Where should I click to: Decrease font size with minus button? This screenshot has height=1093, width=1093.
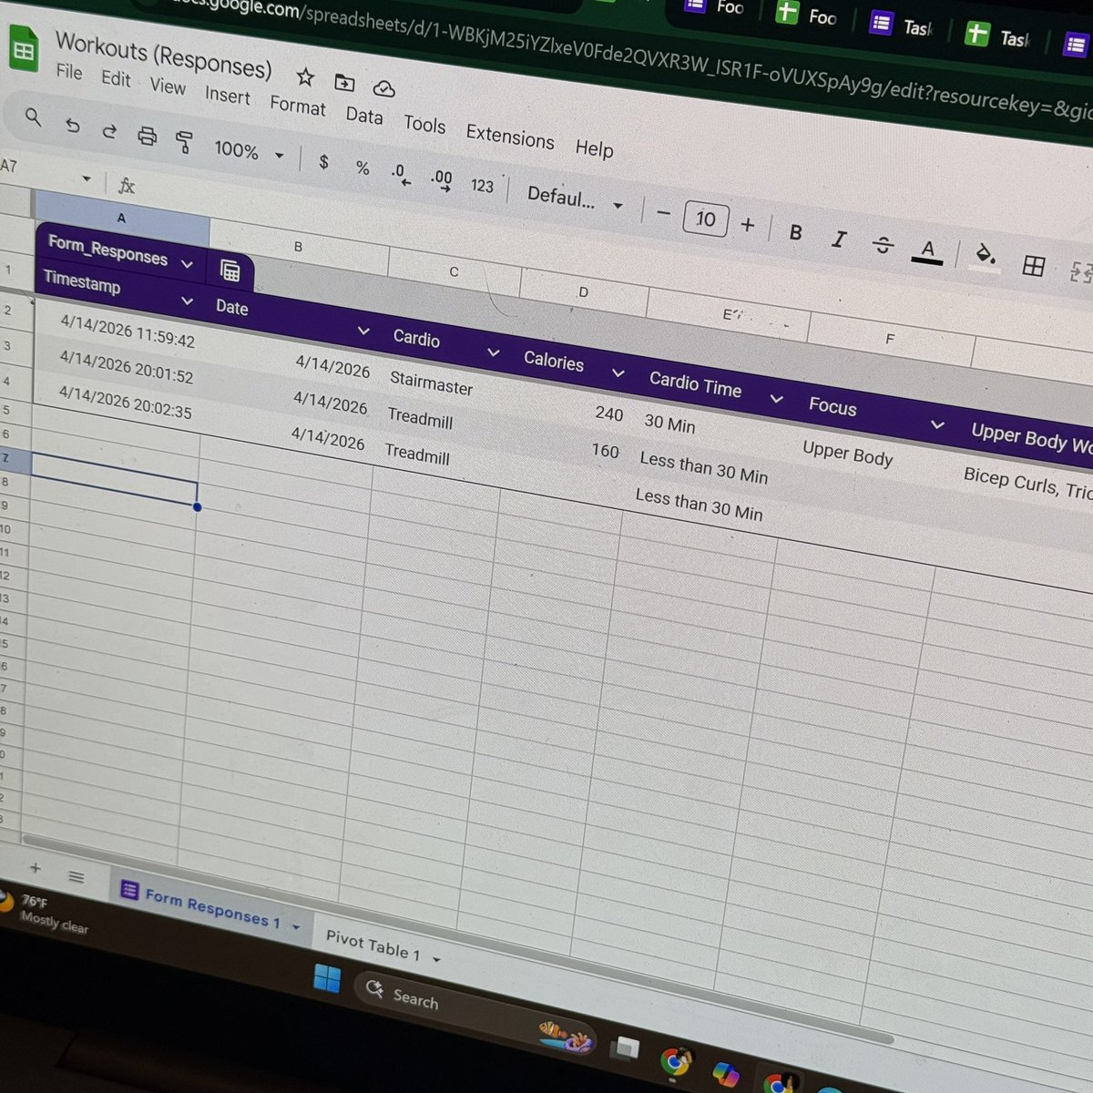pos(663,214)
